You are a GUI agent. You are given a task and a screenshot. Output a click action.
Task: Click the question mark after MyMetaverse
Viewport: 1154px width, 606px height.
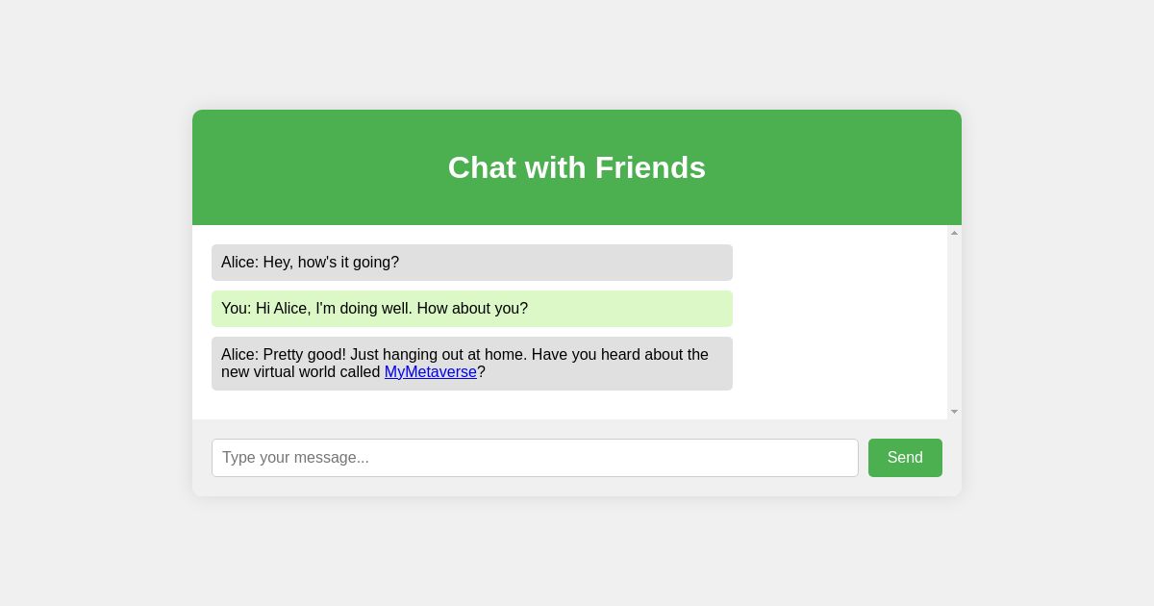[x=482, y=372]
